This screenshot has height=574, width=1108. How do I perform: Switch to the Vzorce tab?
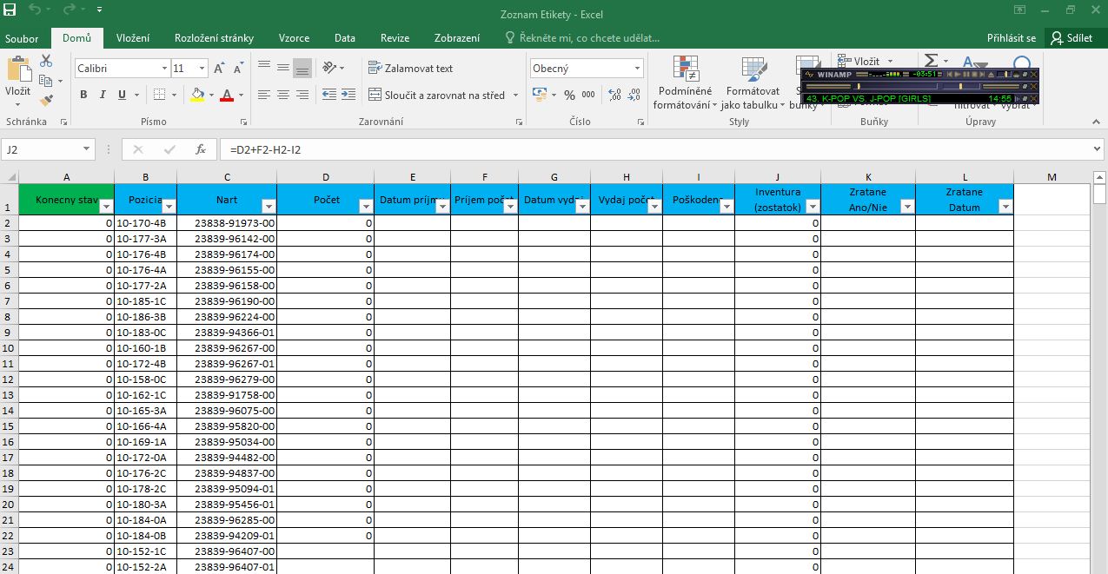tap(294, 38)
